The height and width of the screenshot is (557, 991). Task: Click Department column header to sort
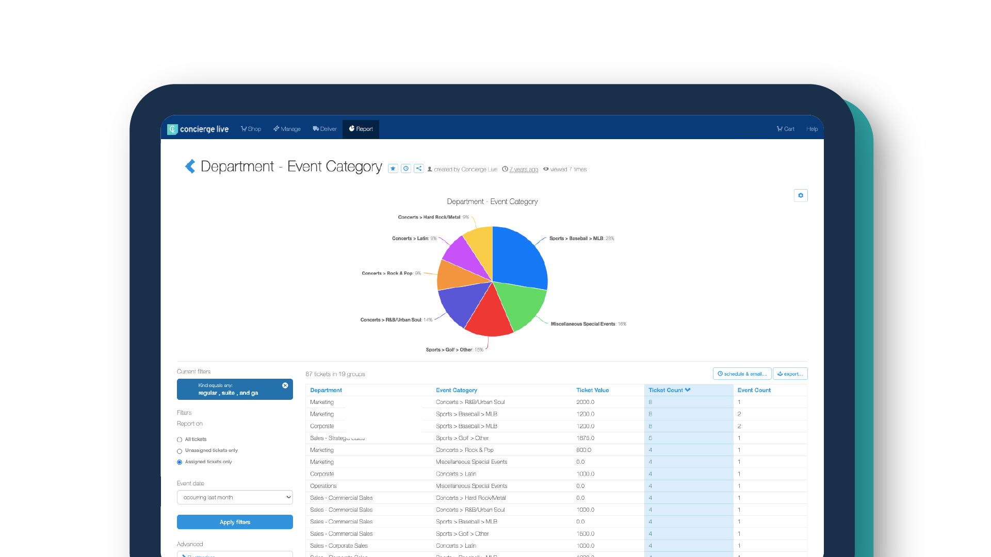326,390
